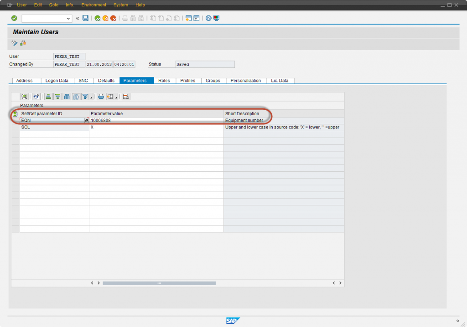Open Help with the question mark icon
The height and width of the screenshot is (327, 467).
coord(208,19)
